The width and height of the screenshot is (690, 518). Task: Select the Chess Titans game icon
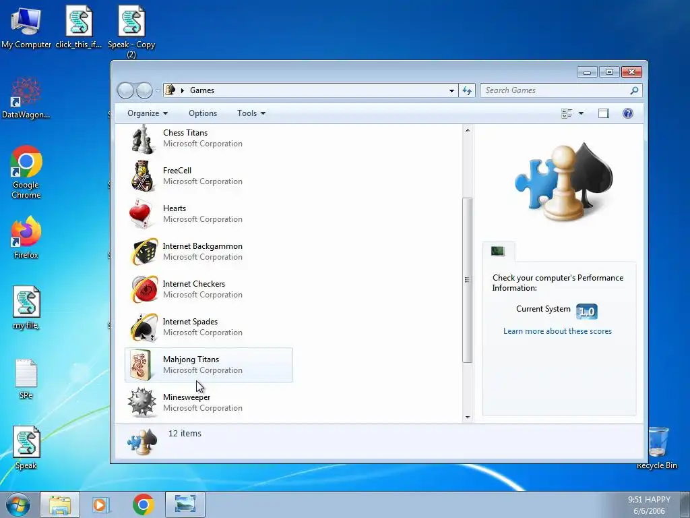143,139
